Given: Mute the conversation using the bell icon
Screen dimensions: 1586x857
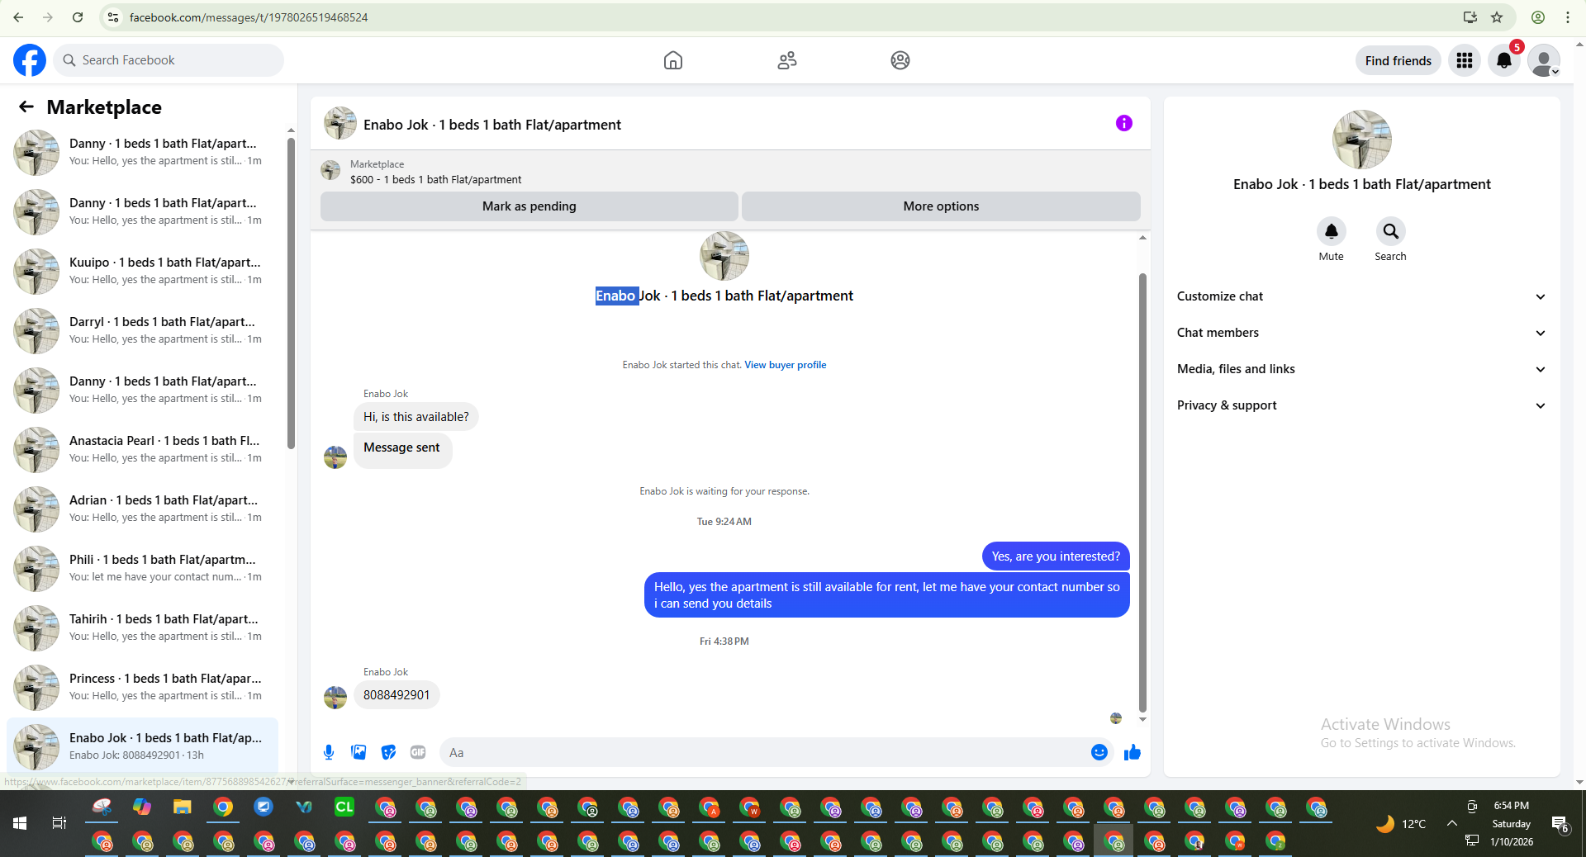Looking at the screenshot, I should pyautogui.click(x=1331, y=231).
